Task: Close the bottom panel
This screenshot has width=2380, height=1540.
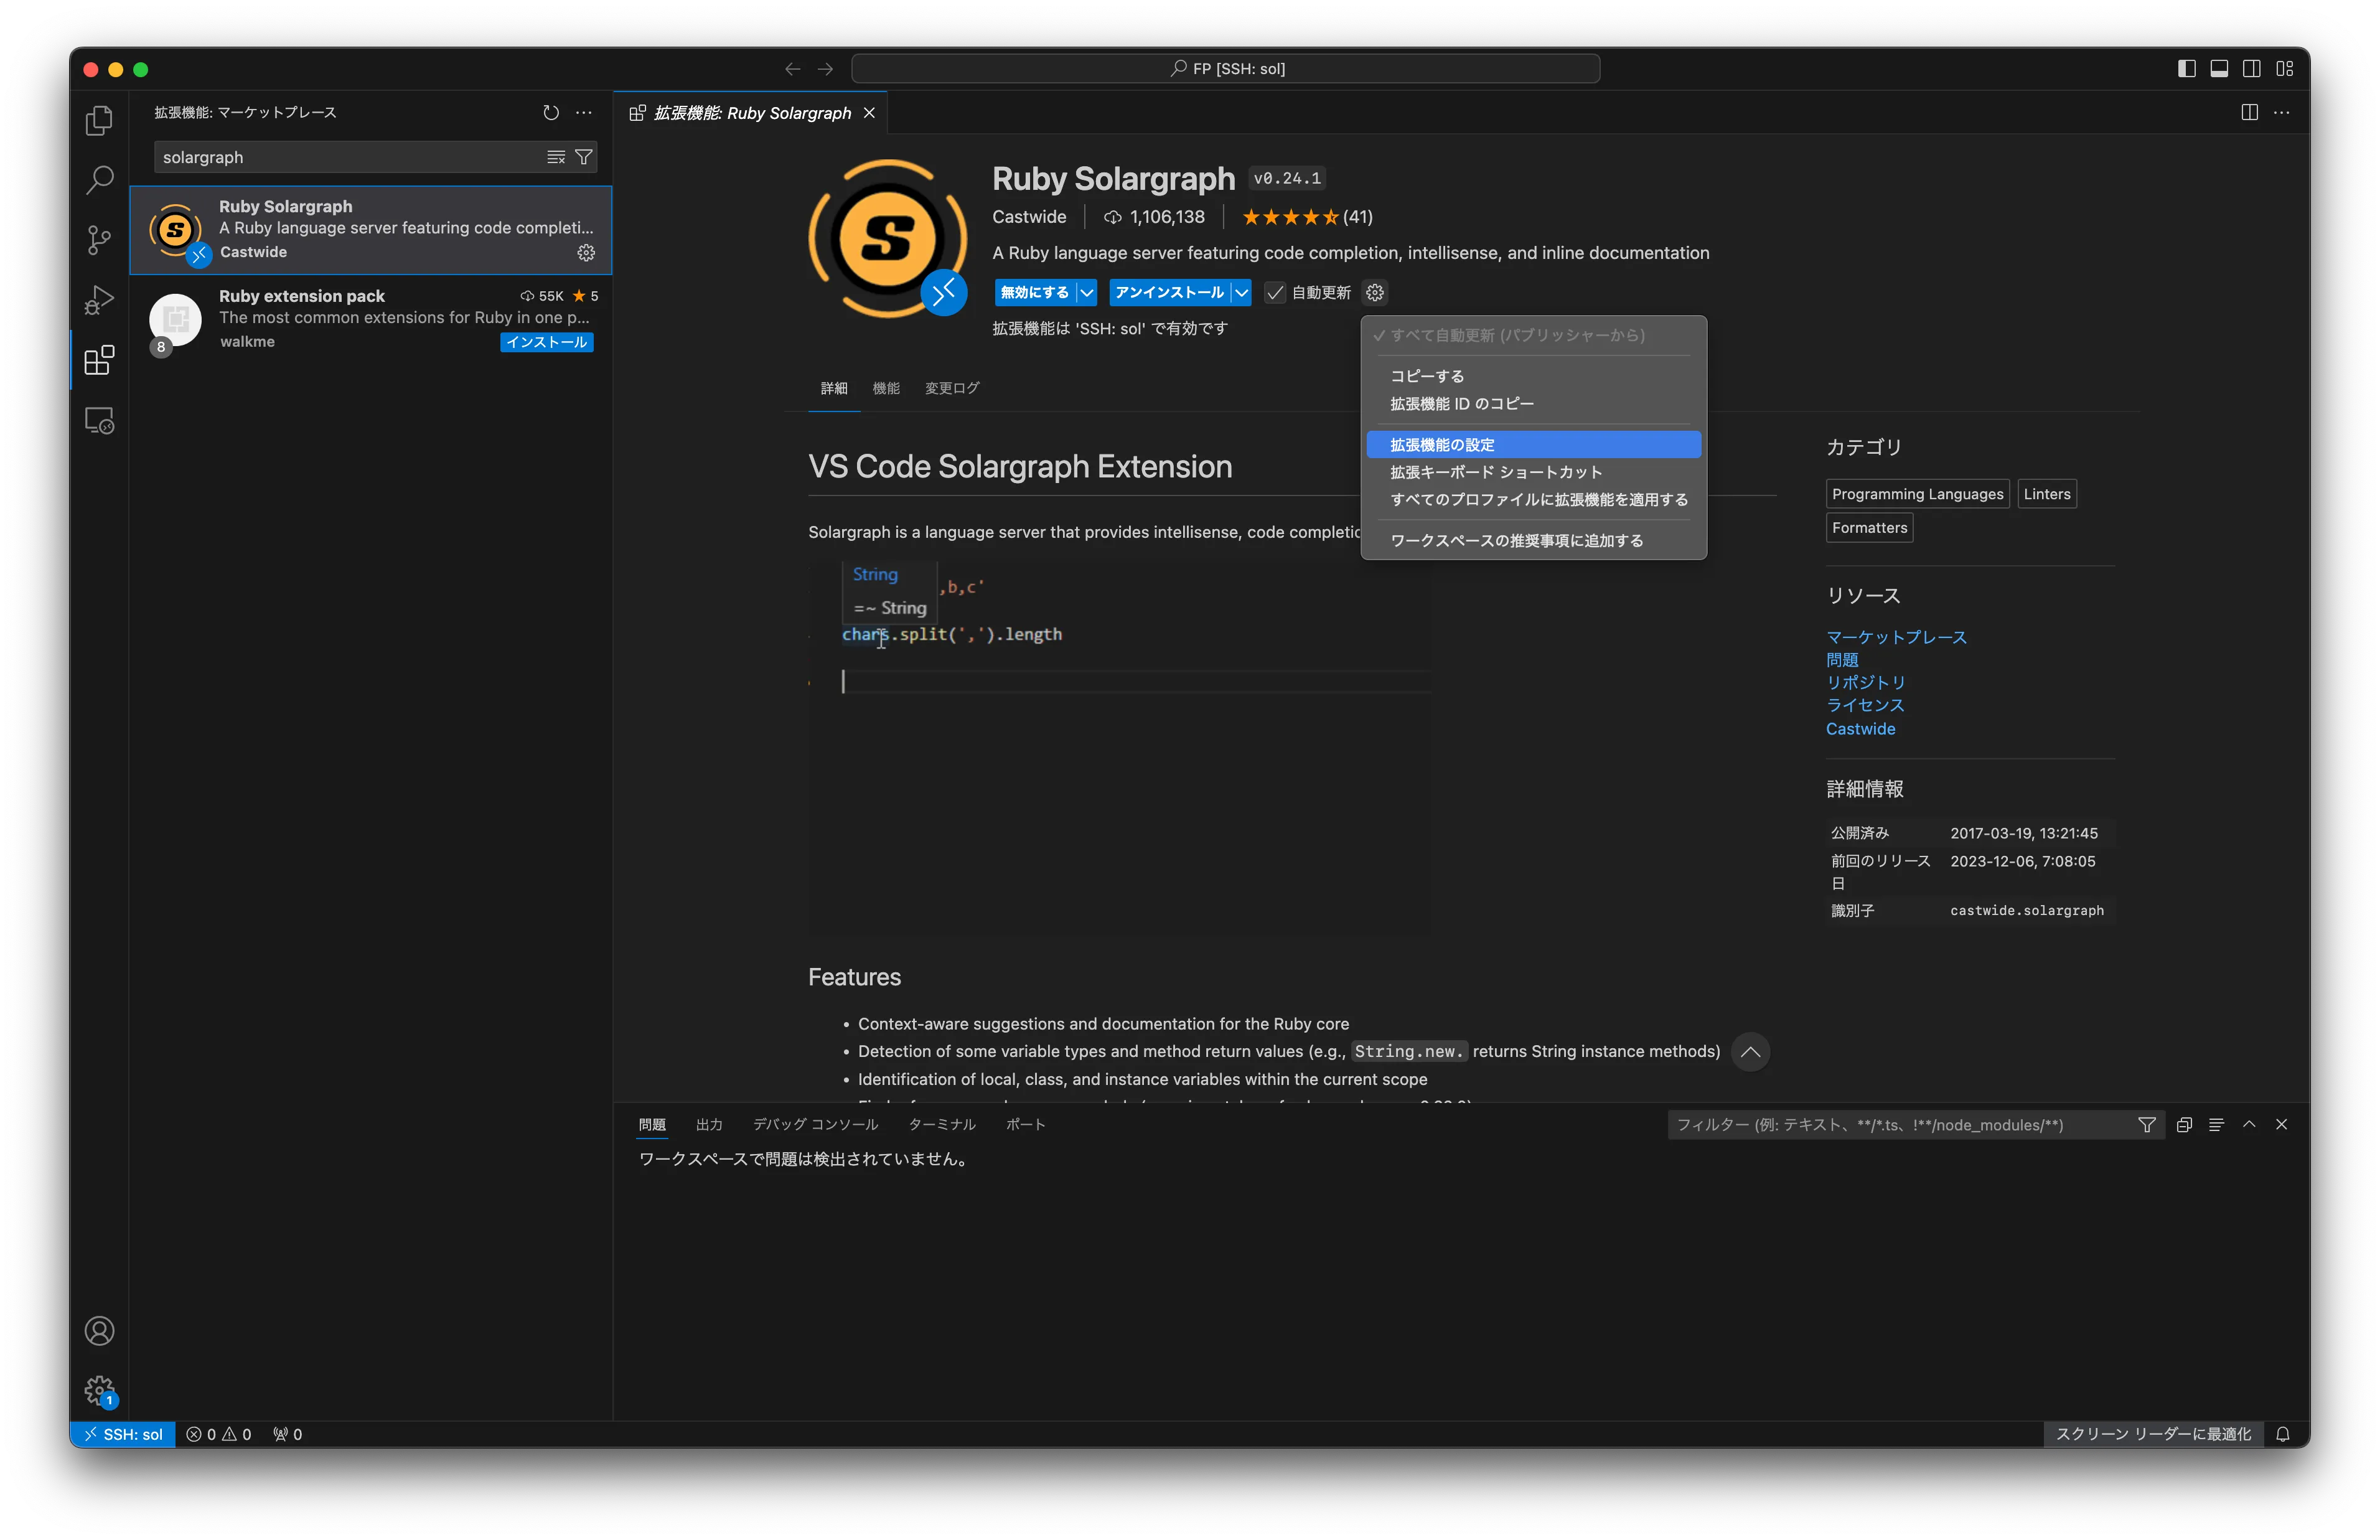Action: 2282,1125
